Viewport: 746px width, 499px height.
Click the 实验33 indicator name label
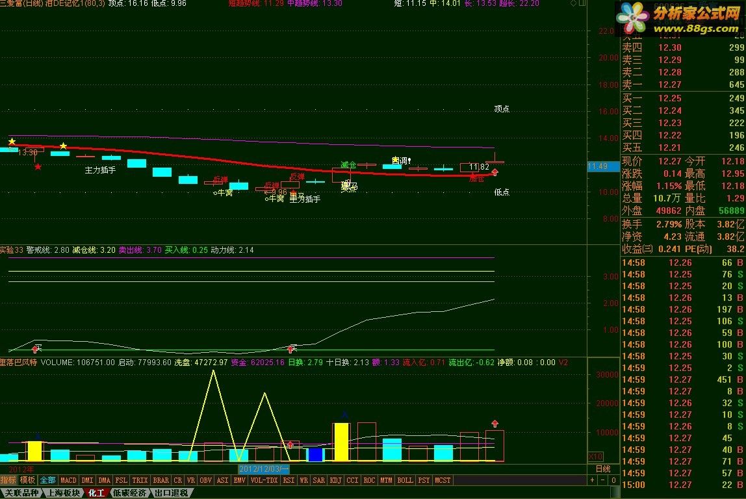tap(12, 249)
